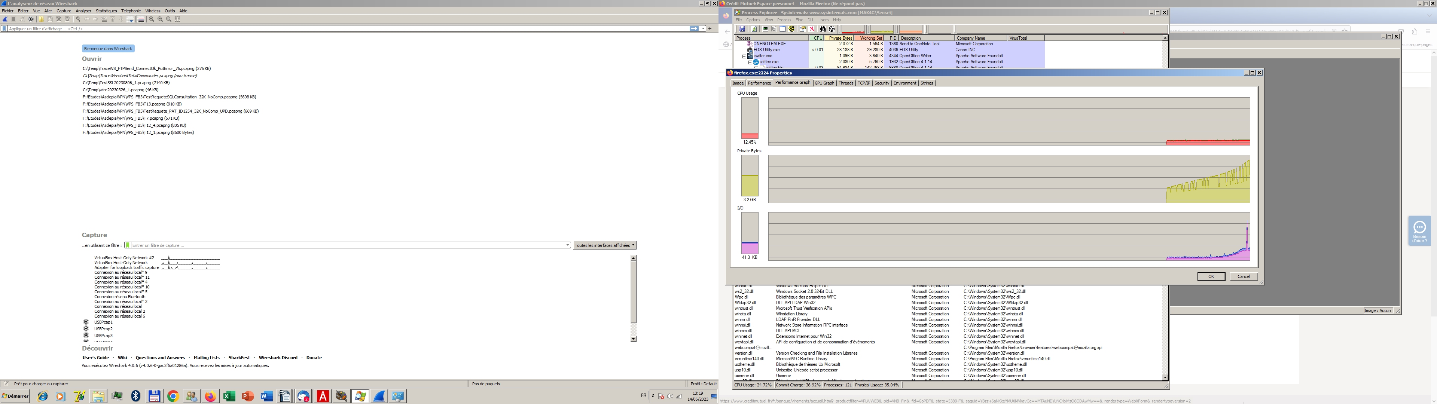This screenshot has width=1437, height=404.
Task: Switch to the Image tab in firefox.exe Properties
Action: pos(738,83)
